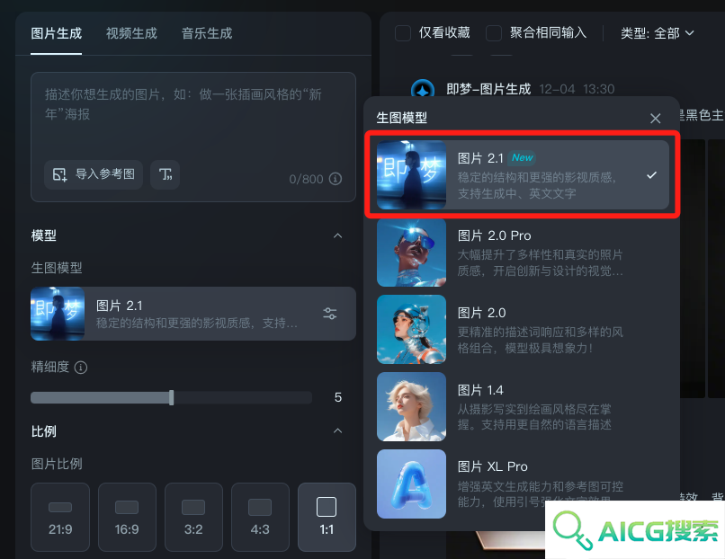
Task: Select the 4:3 aspect ratio option
Action: pyautogui.click(x=260, y=517)
